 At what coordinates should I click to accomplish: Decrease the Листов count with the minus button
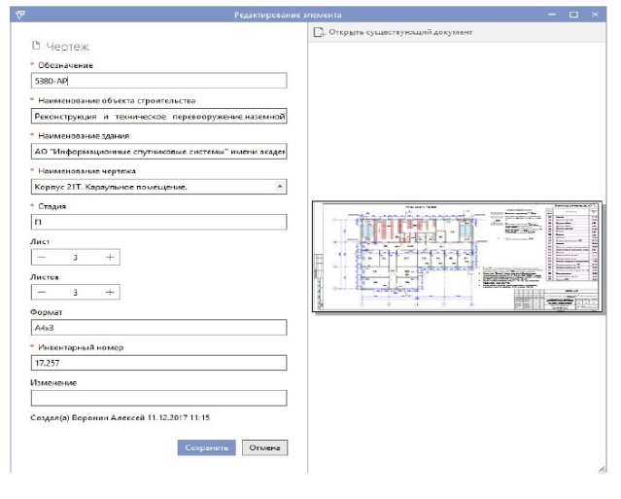[x=43, y=292]
